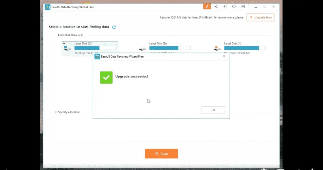Click the Local Disk (*:) label
323x170 pixels.
(x=233, y=44)
